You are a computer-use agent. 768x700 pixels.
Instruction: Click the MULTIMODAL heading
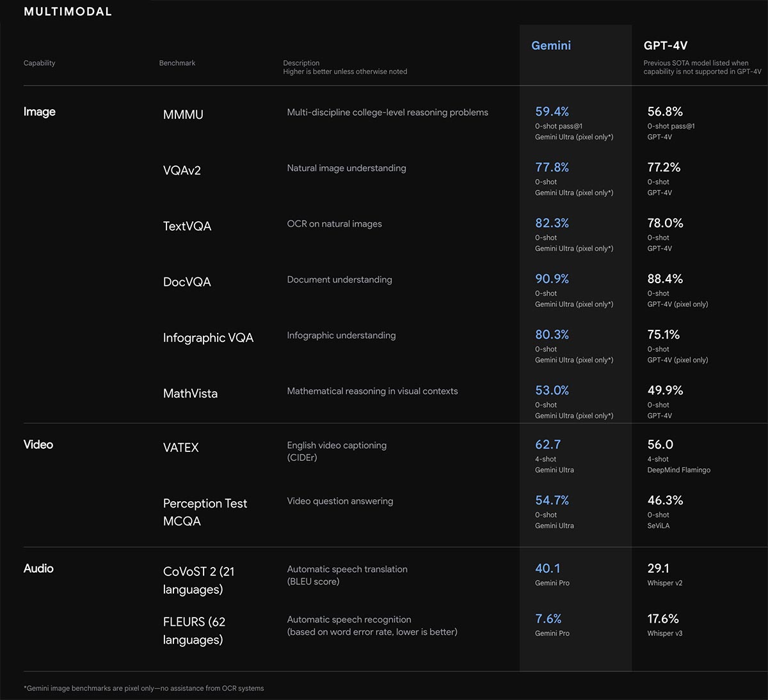click(68, 12)
